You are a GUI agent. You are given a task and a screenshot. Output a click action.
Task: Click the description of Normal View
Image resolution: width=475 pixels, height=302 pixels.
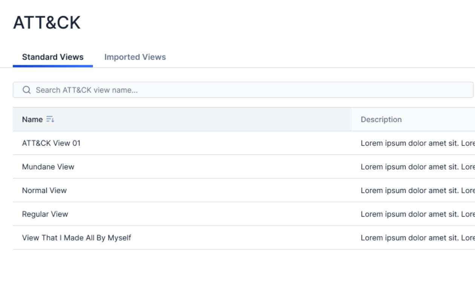point(418,190)
